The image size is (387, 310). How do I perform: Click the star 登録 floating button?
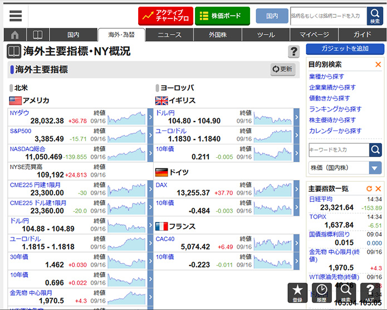click(x=298, y=293)
